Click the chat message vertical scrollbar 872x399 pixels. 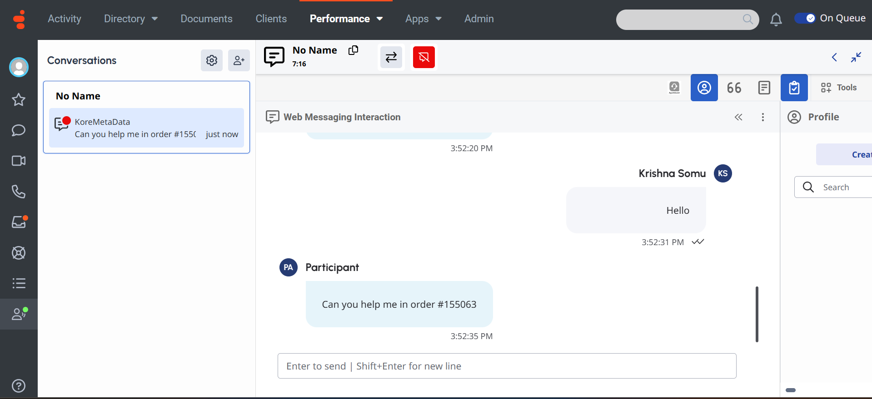pos(757,314)
